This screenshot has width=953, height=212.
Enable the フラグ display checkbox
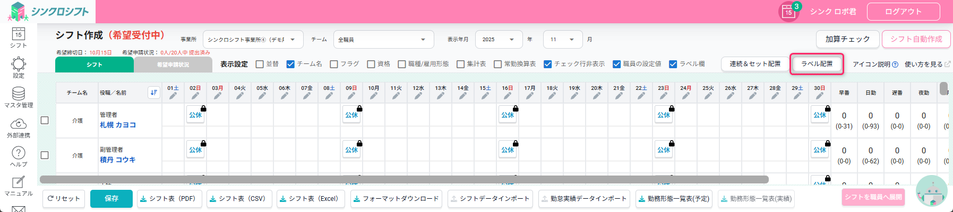click(334, 64)
